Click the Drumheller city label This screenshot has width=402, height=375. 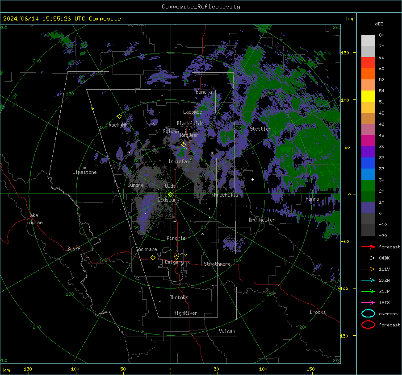click(x=262, y=220)
